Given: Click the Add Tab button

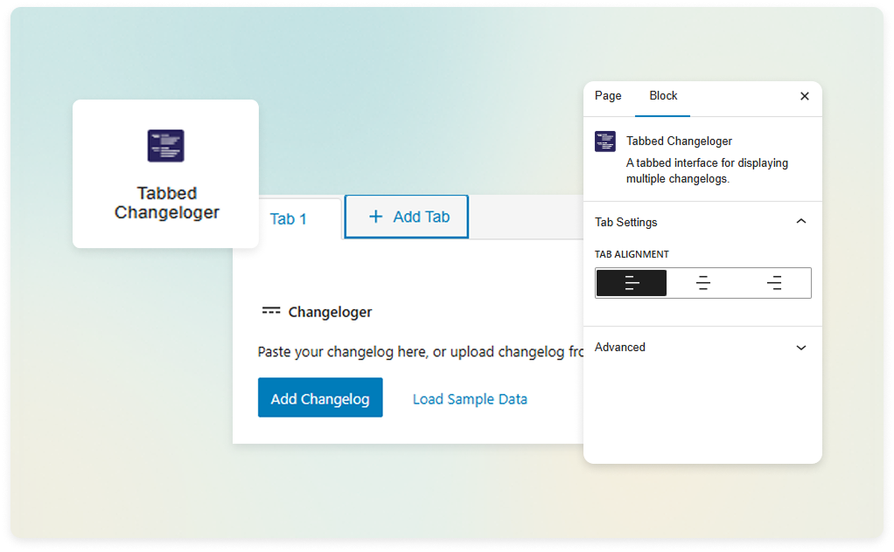Looking at the screenshot, I should (406, 217).
